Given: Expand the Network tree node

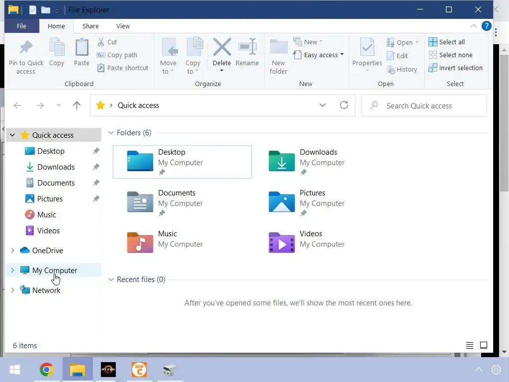Looking at the screenshot, I should point(12,290).
